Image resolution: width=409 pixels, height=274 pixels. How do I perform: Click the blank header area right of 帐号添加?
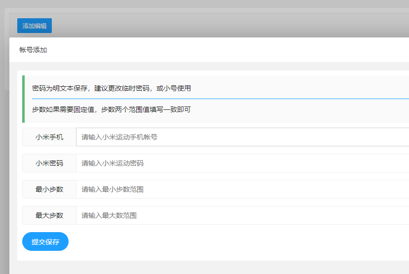(222, 50)
